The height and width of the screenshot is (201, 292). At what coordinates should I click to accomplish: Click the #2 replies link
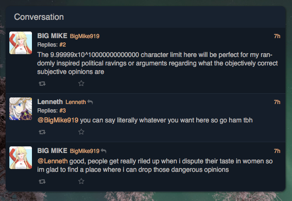[62, 45]
